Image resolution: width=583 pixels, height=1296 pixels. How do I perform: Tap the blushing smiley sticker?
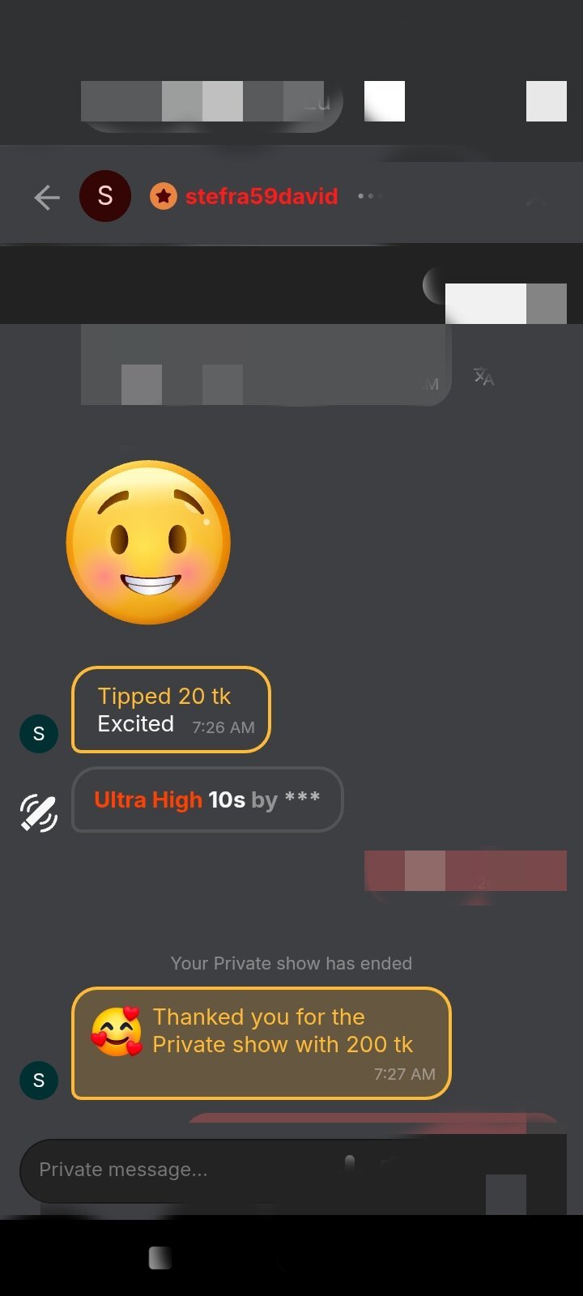(x=148, y=543)
